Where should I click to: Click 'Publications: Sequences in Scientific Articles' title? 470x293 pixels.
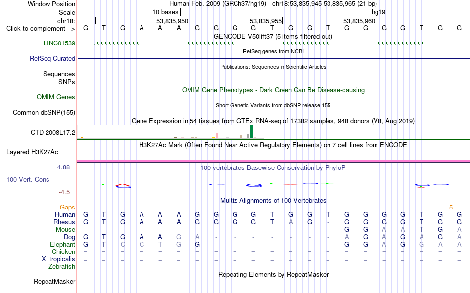273,67
